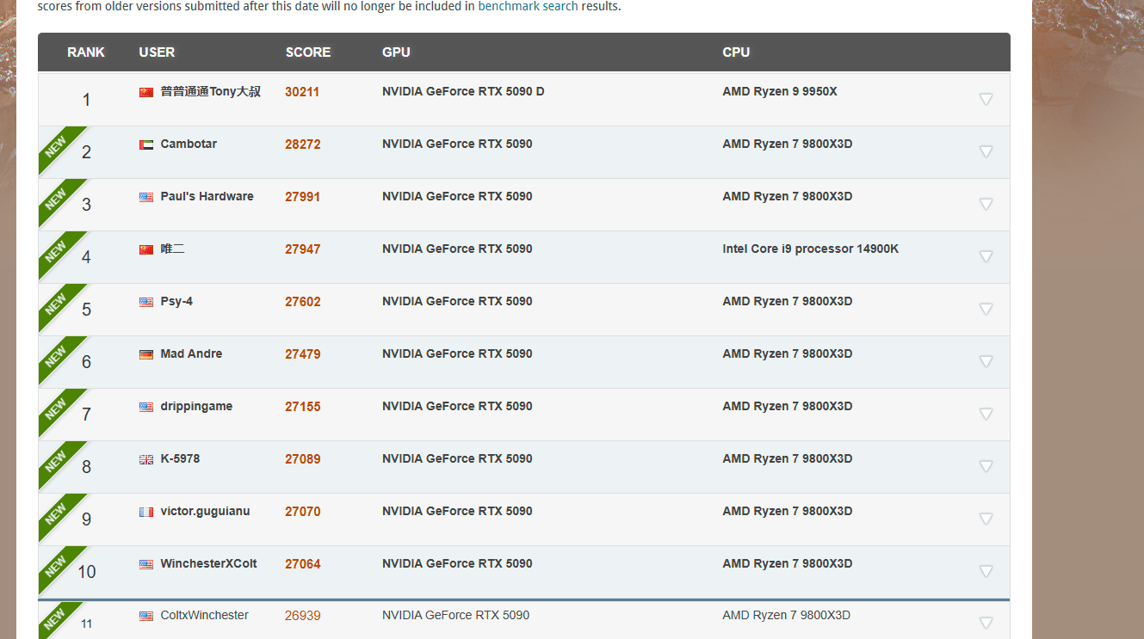Open drippingame's 27155 score link
This screenshot has height=639, width=1144.
(302, 407)
